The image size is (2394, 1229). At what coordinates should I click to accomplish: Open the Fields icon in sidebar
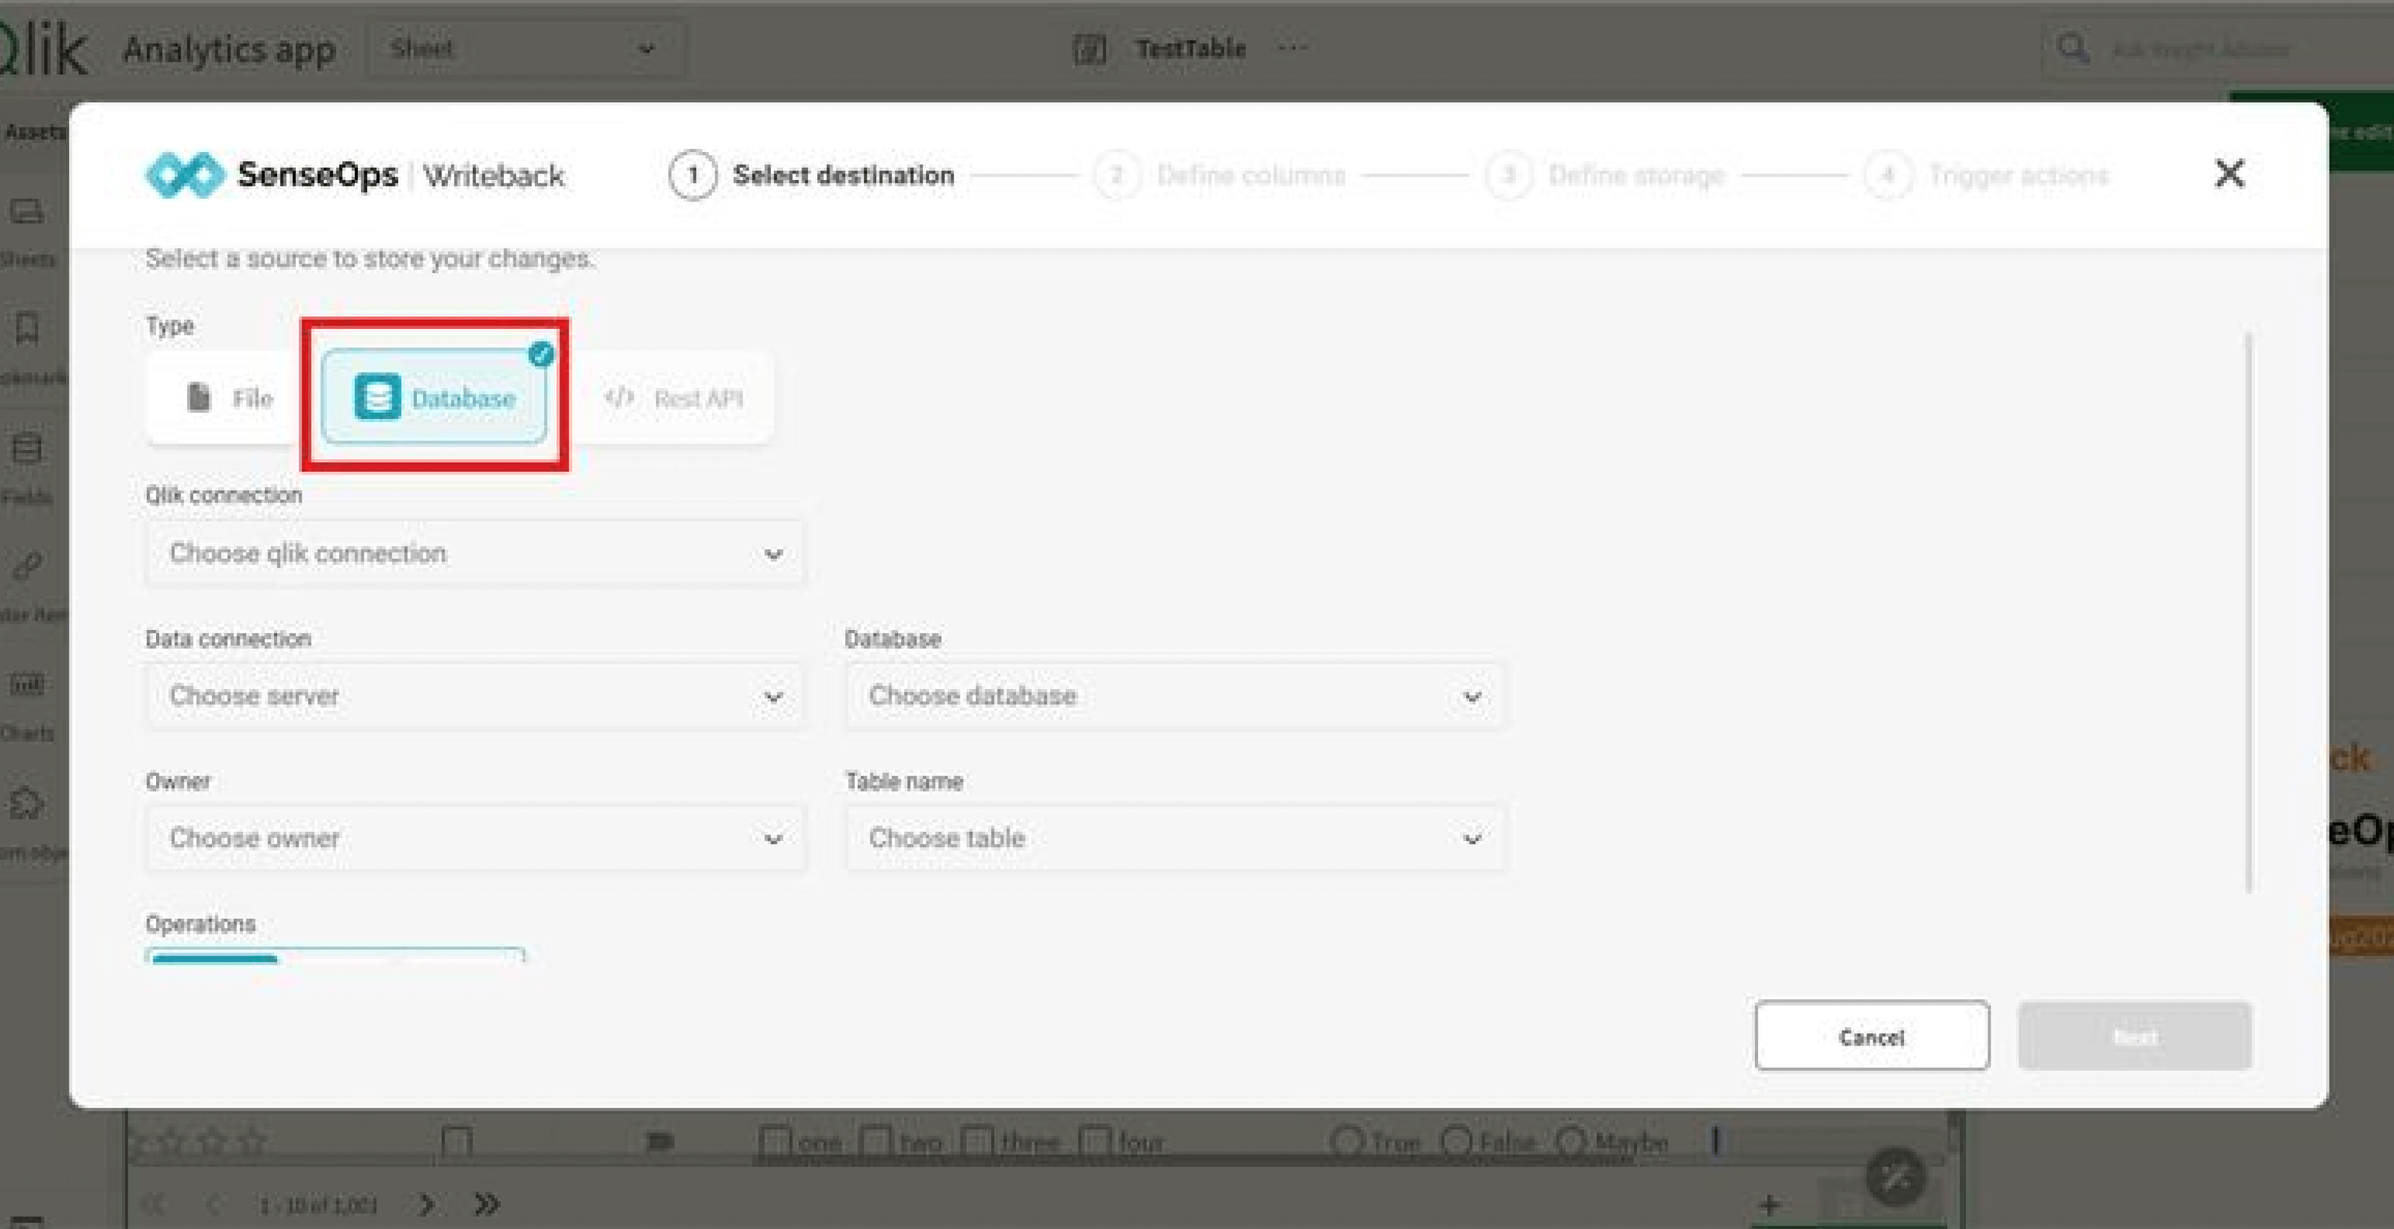click(27, 449)
